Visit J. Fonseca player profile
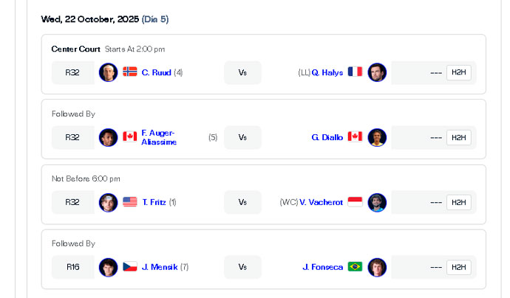This screenshot has height=298, width=510. click(323, 267)
